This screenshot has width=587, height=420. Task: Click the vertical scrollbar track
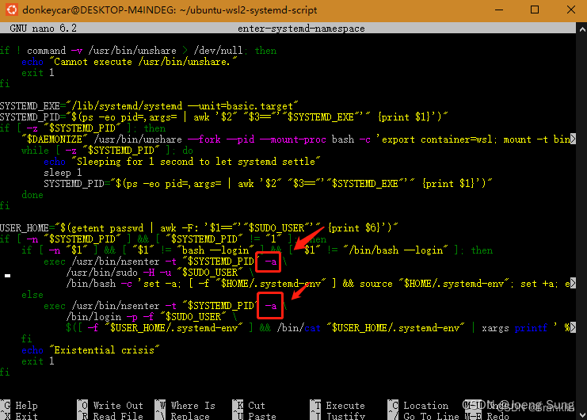click(x=581, y=221)
